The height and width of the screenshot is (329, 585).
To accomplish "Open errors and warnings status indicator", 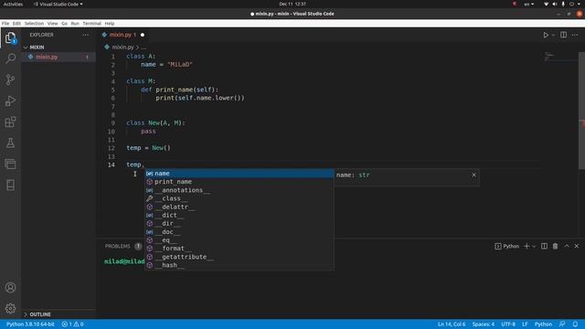I will pos(73,324).
